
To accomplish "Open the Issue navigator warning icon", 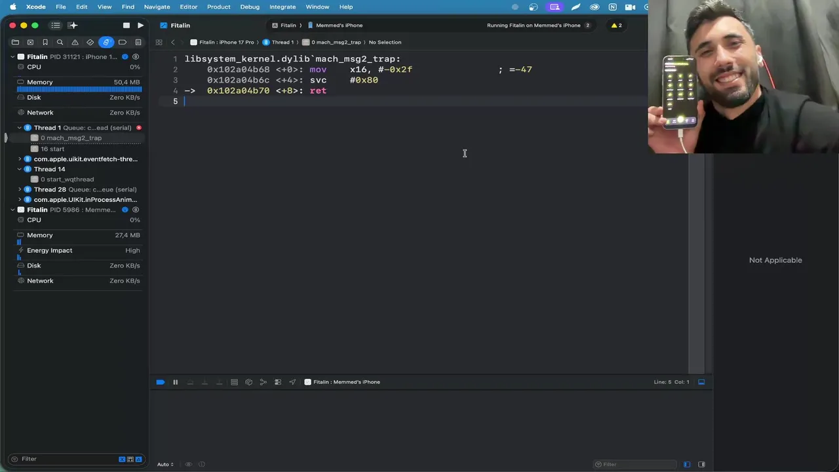I will pos(75,42).
